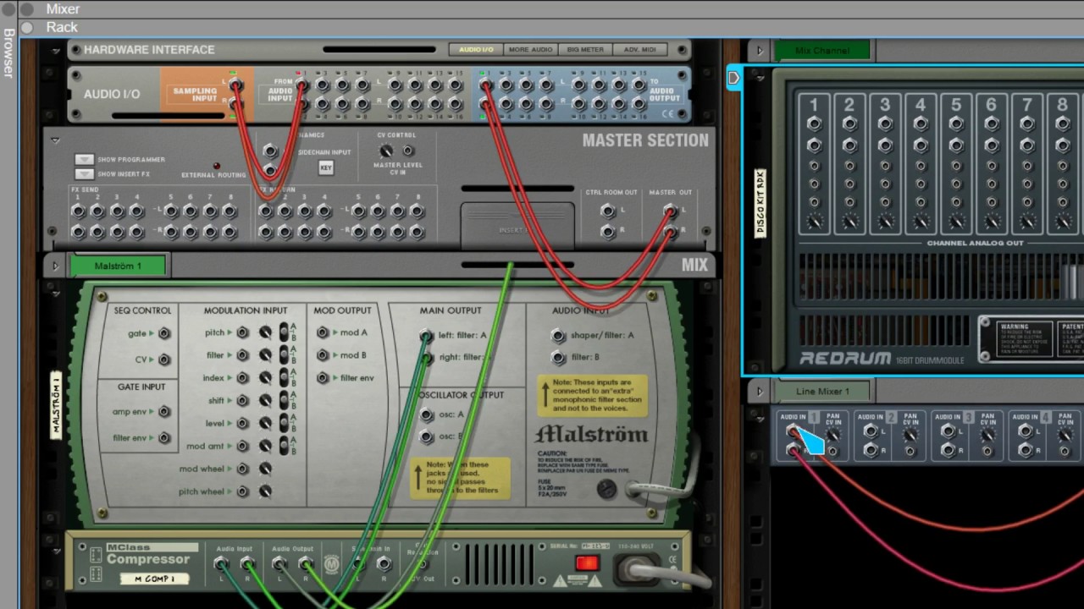Toggle the Show Insert FX button
This screenshot has height=609, width=1084.
click(x=84, y=173)
